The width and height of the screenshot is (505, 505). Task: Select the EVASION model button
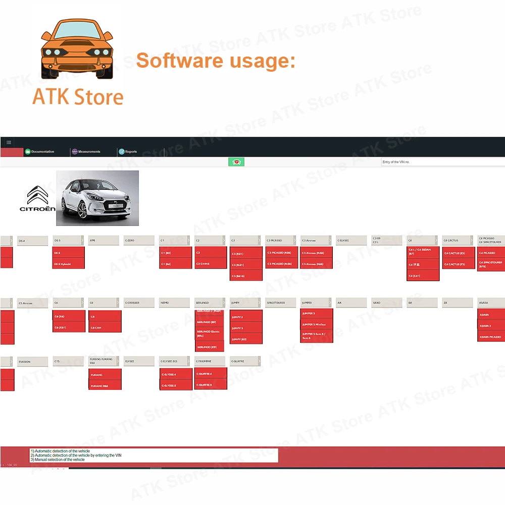(32, 362)
